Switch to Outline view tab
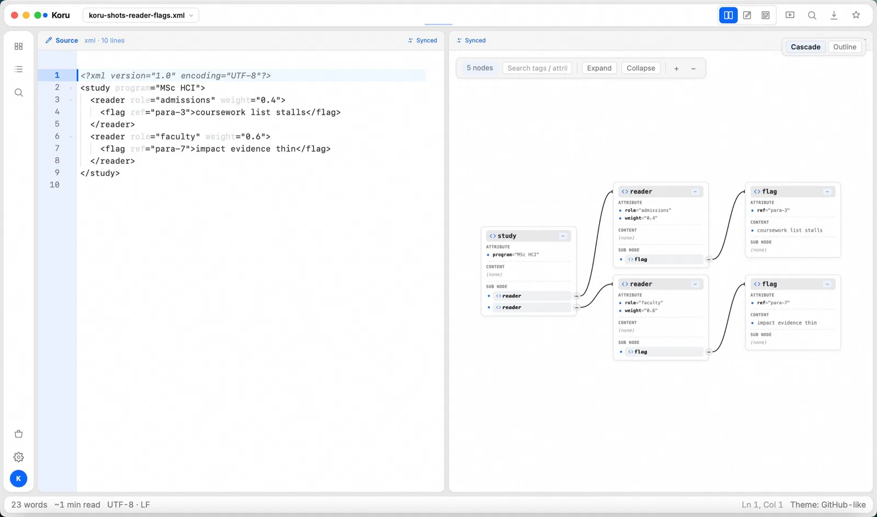This screenshot has height=517, width=877. [x=845, y=47]
